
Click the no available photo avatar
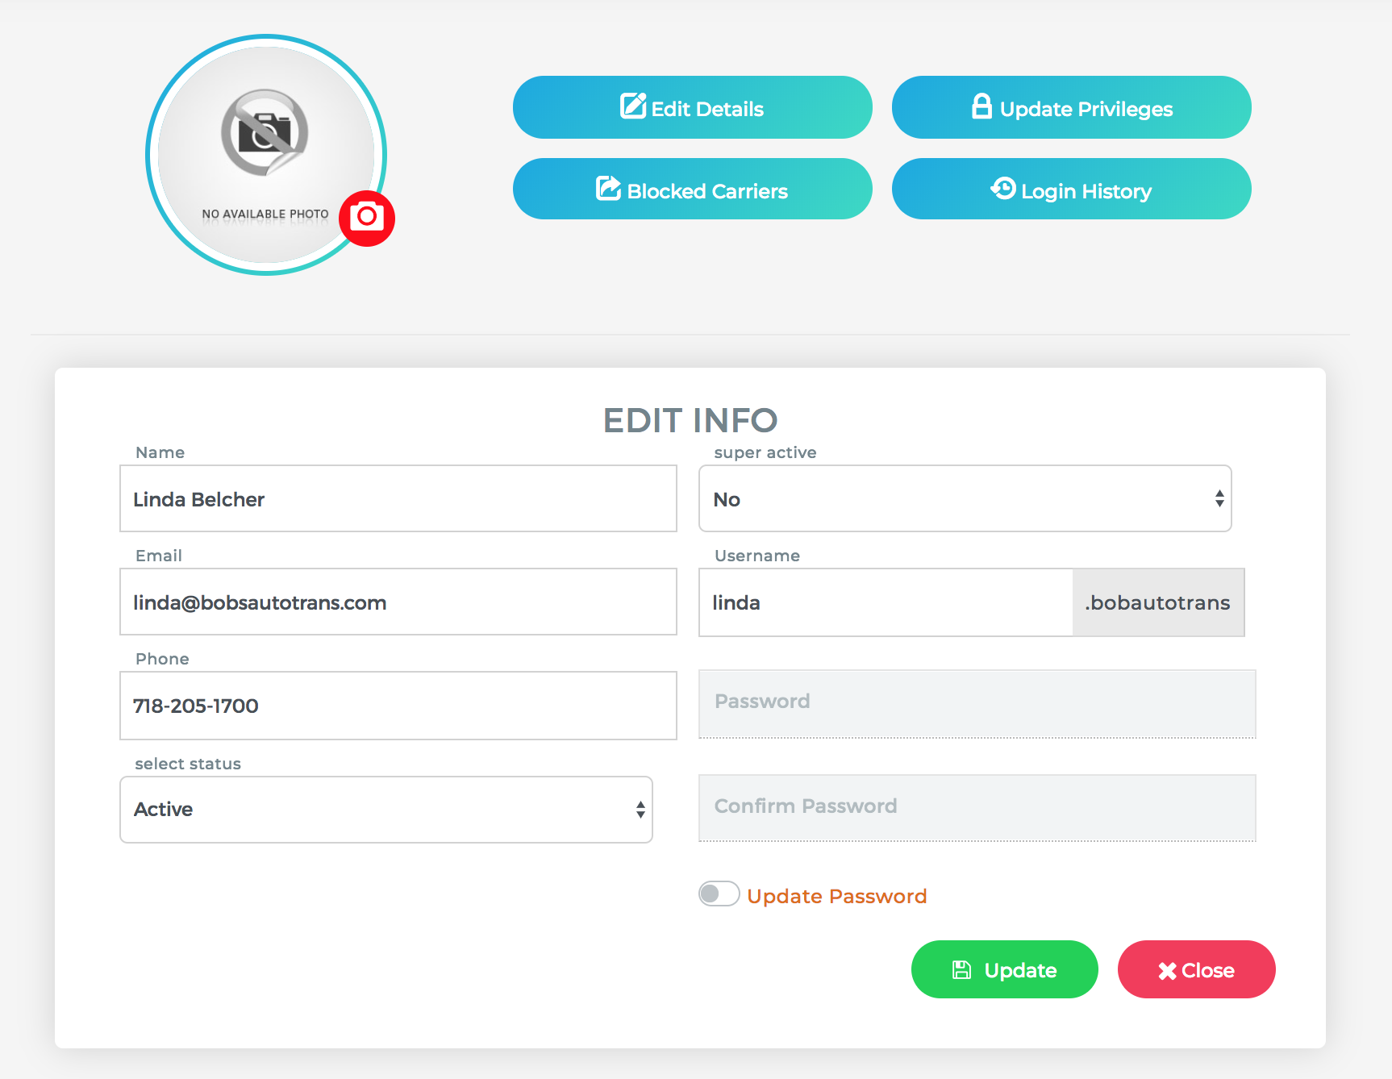click(266, 155)
